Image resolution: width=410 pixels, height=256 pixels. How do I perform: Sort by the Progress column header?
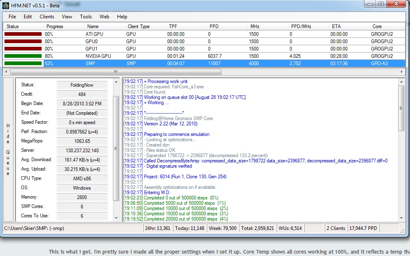(x=55, y=26)
